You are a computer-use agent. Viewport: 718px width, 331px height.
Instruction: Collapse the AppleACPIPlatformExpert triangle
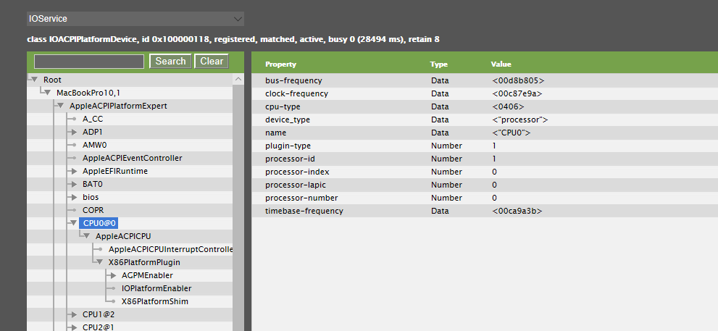click(x=60, y=106)
